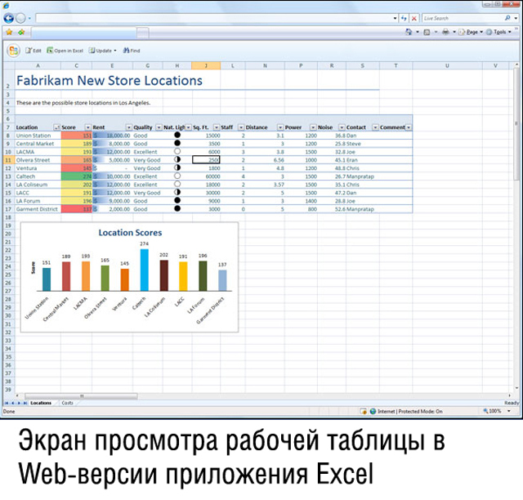This screenshot has width=523, height=500.
Task: Open the Update menu
Action: pyautogui.click(x=103, y=51)
